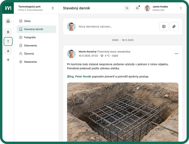Expand the Technologický park project switcher
189x144 pixels.
(53, 8)
